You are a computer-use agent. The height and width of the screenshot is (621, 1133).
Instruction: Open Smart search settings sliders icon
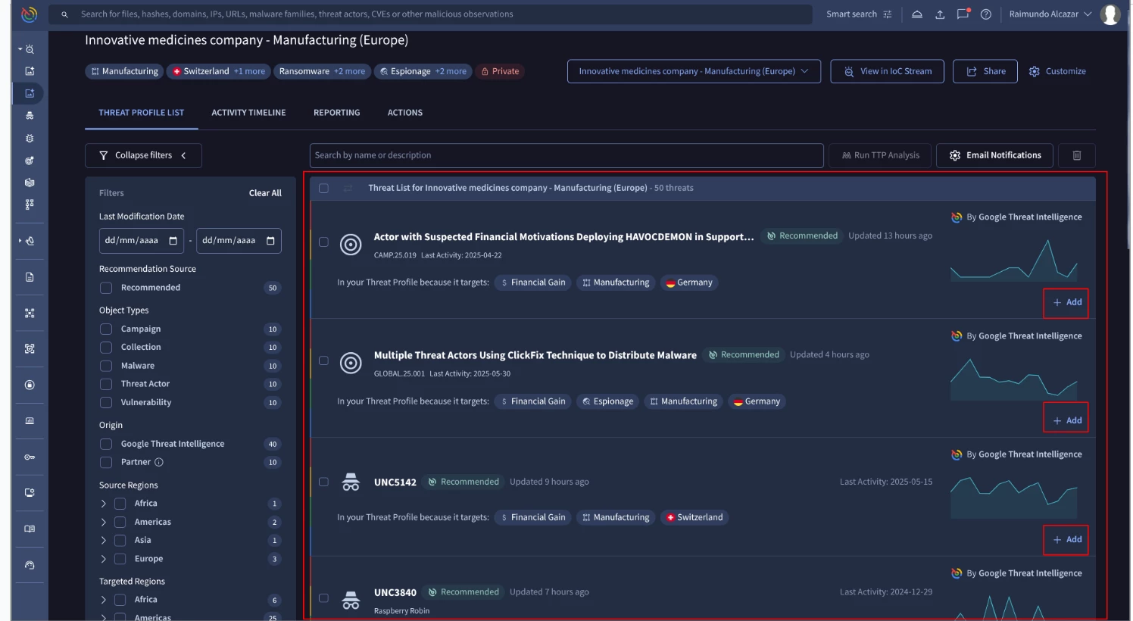tap(888, 14)
